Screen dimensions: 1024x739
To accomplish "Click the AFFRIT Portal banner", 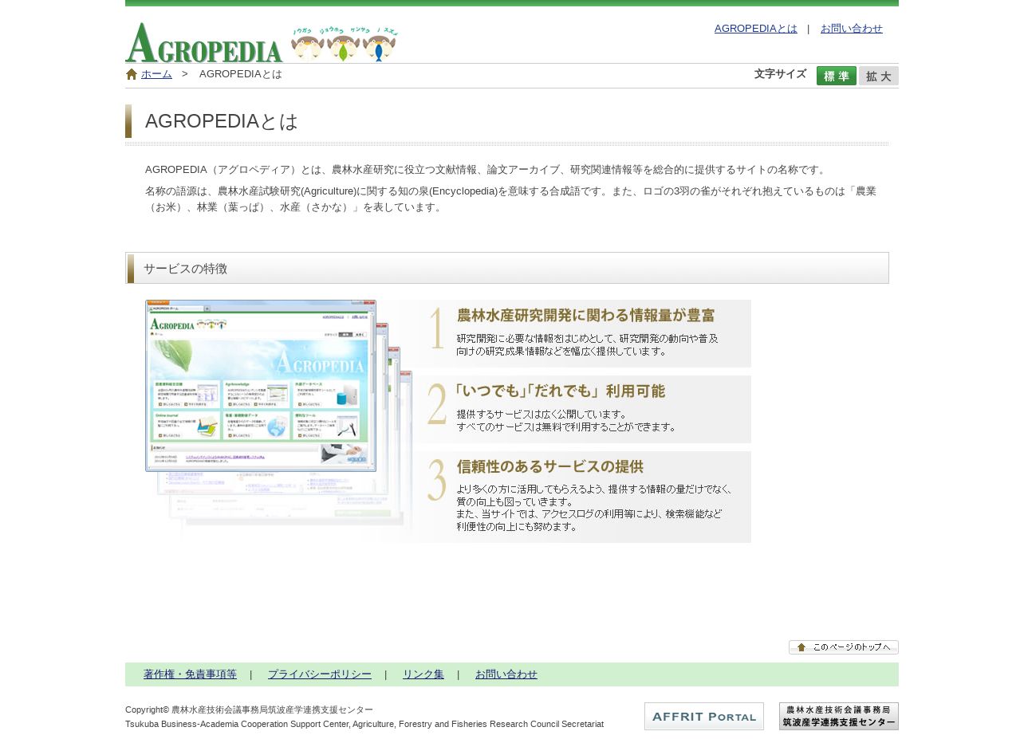I will [704, 716].
